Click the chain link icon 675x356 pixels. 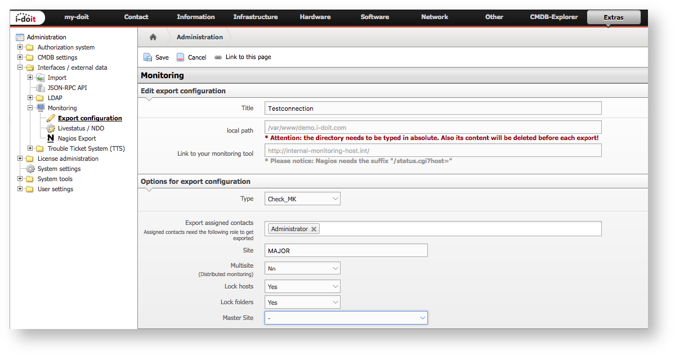click(x=218, y=57)
